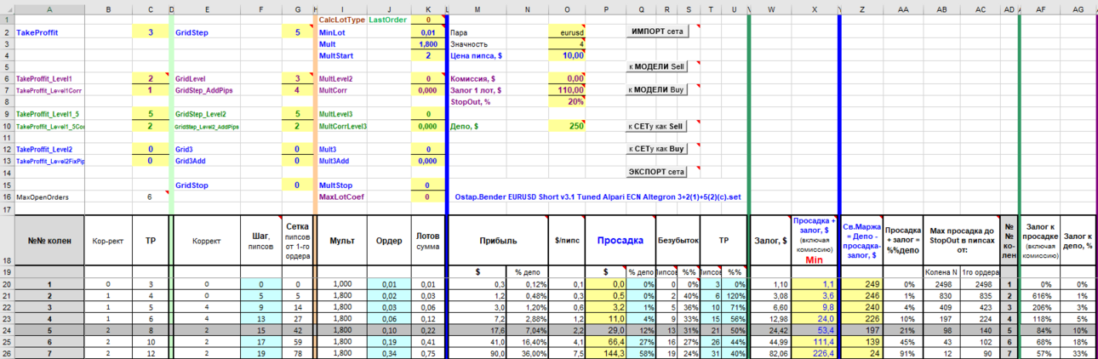Select the MultLevel2 label cell
The image size is (1098, 359).
click(341, 78)
